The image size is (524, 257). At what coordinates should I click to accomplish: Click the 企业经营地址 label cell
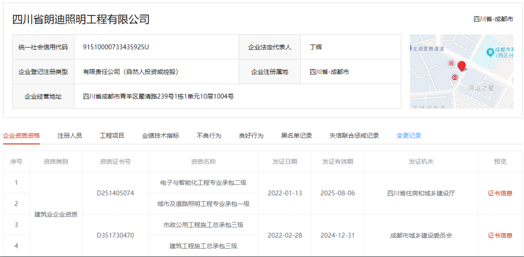tap(43, 96)
